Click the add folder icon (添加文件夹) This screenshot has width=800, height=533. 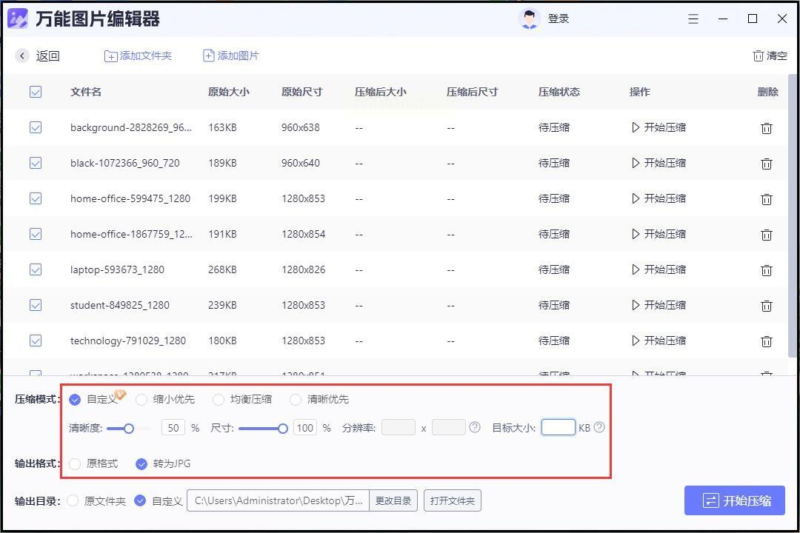[110, 56]
